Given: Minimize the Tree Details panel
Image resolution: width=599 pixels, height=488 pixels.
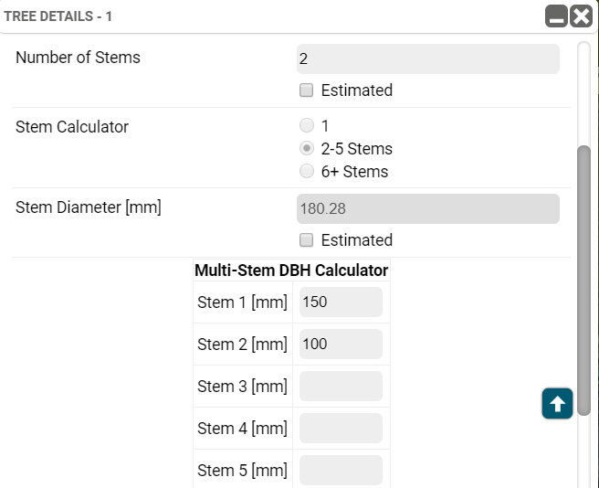Looking at the screenshot, I should point(556,16).
